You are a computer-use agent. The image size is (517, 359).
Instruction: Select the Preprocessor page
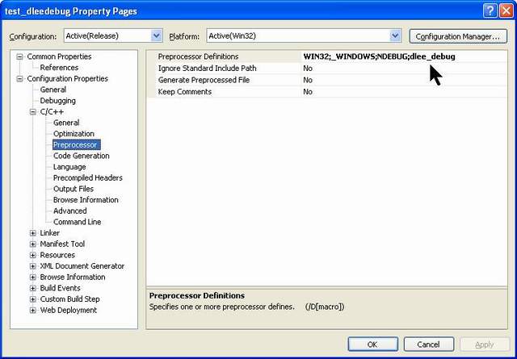coord(75,145)
